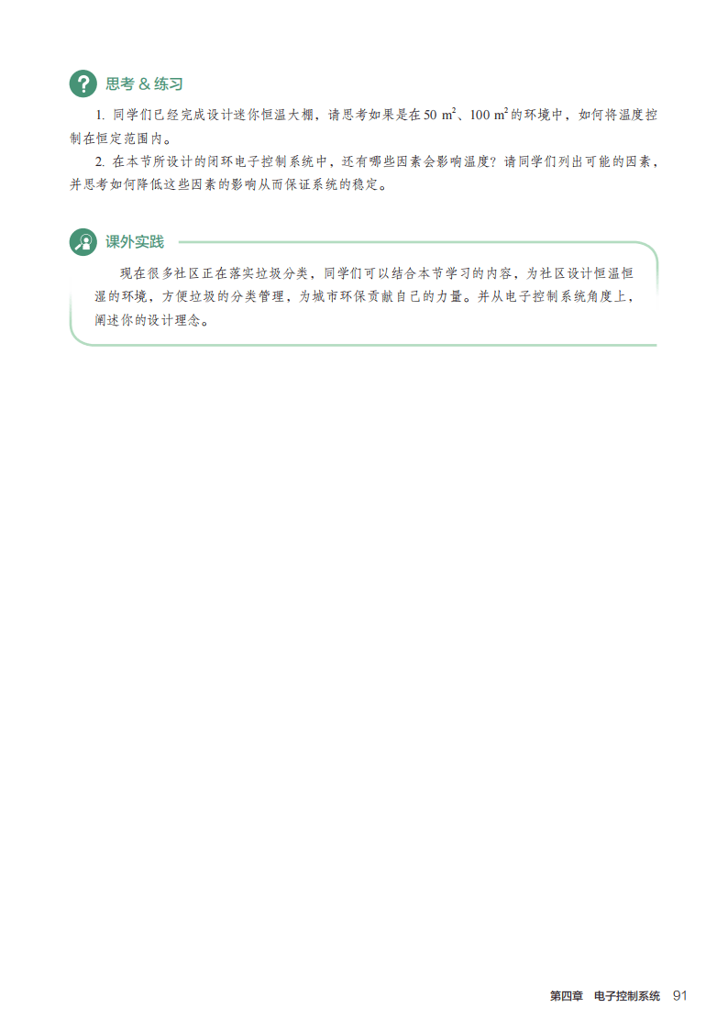Click the paragraph starting 现在很多社区正在落实垃圾分类
The height and width of the screenshot is (1030, 728).
point(364,296)
